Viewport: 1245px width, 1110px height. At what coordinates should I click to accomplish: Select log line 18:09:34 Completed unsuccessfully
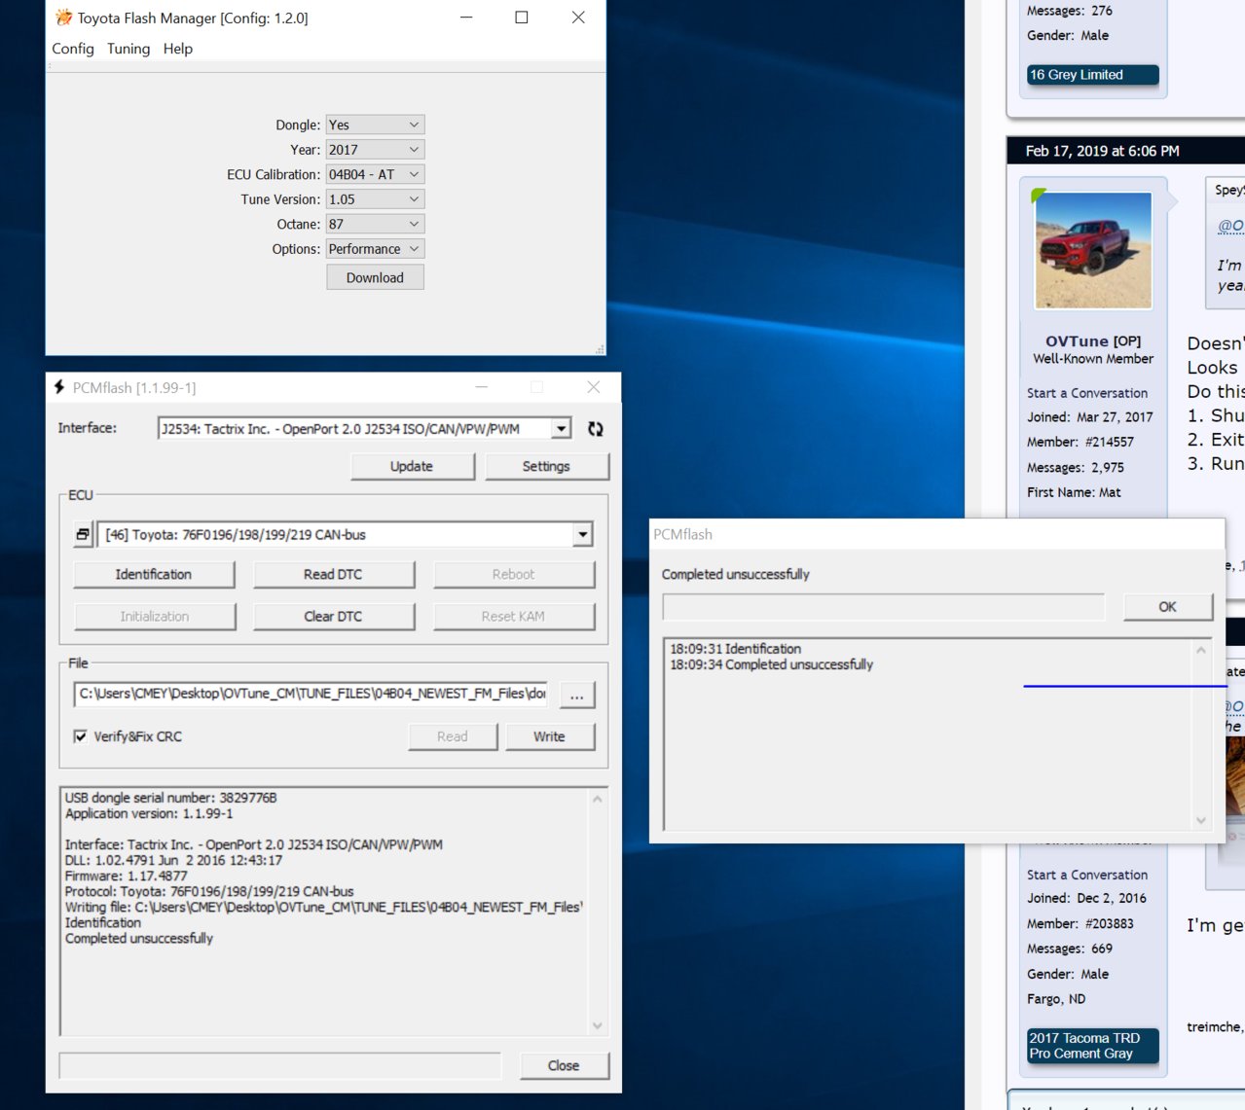coord(772,664)
